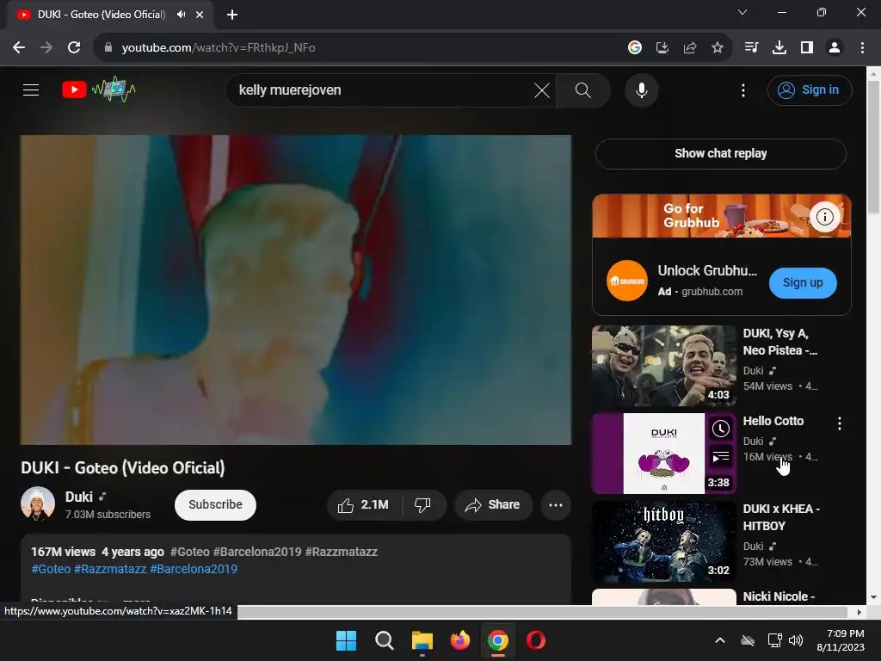Bookmark this page with star
881x661 pixels.
point(718,48)
